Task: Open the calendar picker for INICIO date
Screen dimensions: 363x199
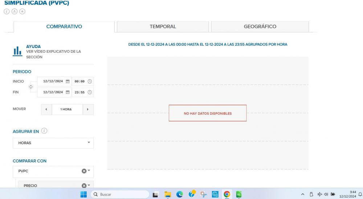Action: click(x=68, y=81)
